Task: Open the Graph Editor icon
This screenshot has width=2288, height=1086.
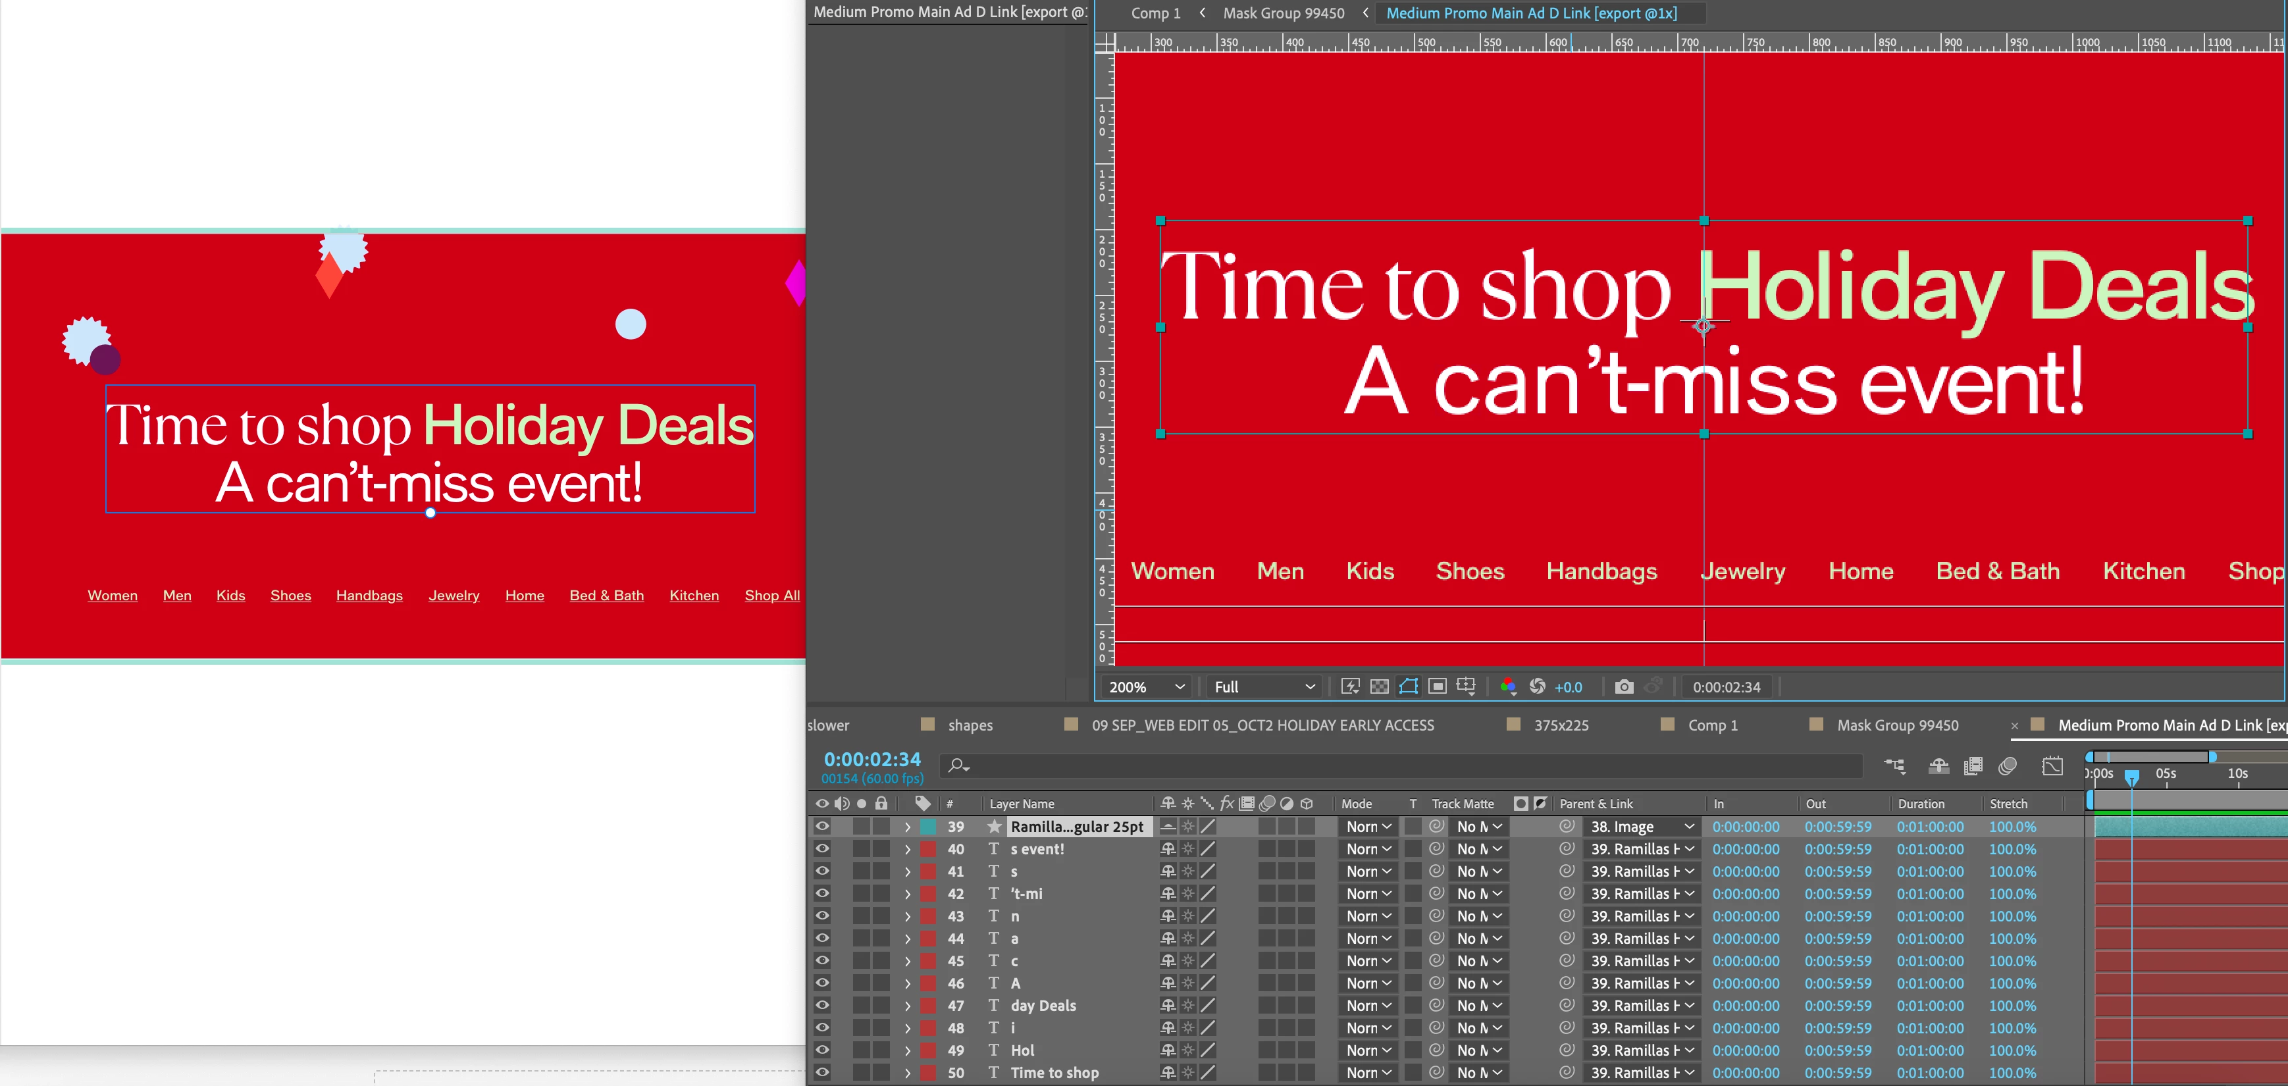Action: click(2052, 765)
